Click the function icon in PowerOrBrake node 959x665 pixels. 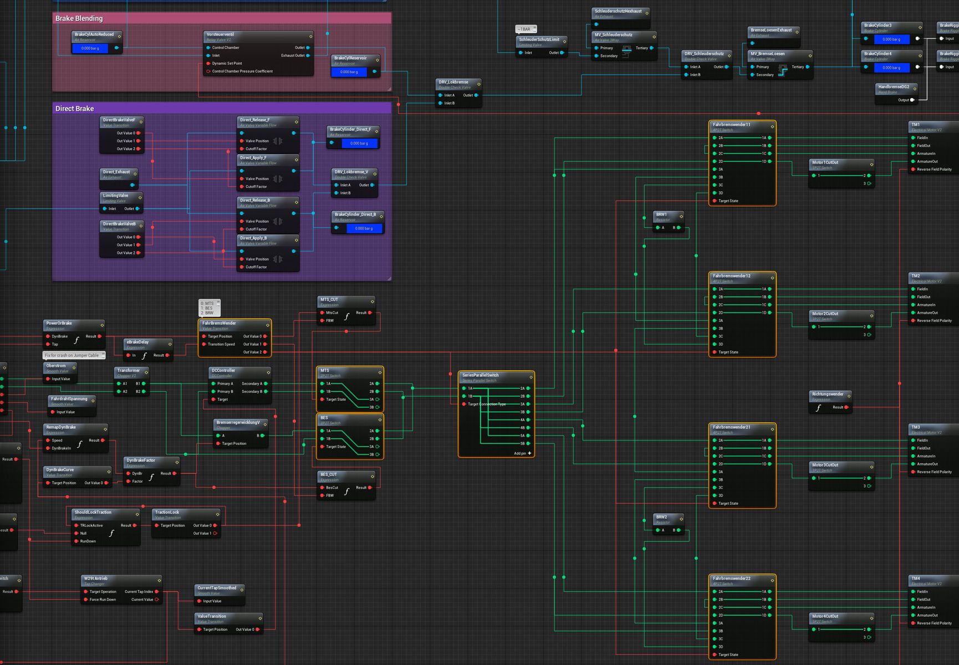76,340
